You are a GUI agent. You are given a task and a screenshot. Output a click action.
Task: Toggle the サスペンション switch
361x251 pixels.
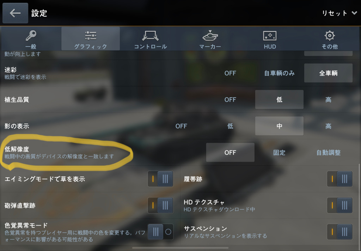coord(339,232)
